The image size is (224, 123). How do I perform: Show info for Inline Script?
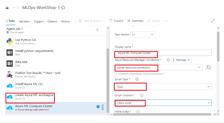pos(138,111)
